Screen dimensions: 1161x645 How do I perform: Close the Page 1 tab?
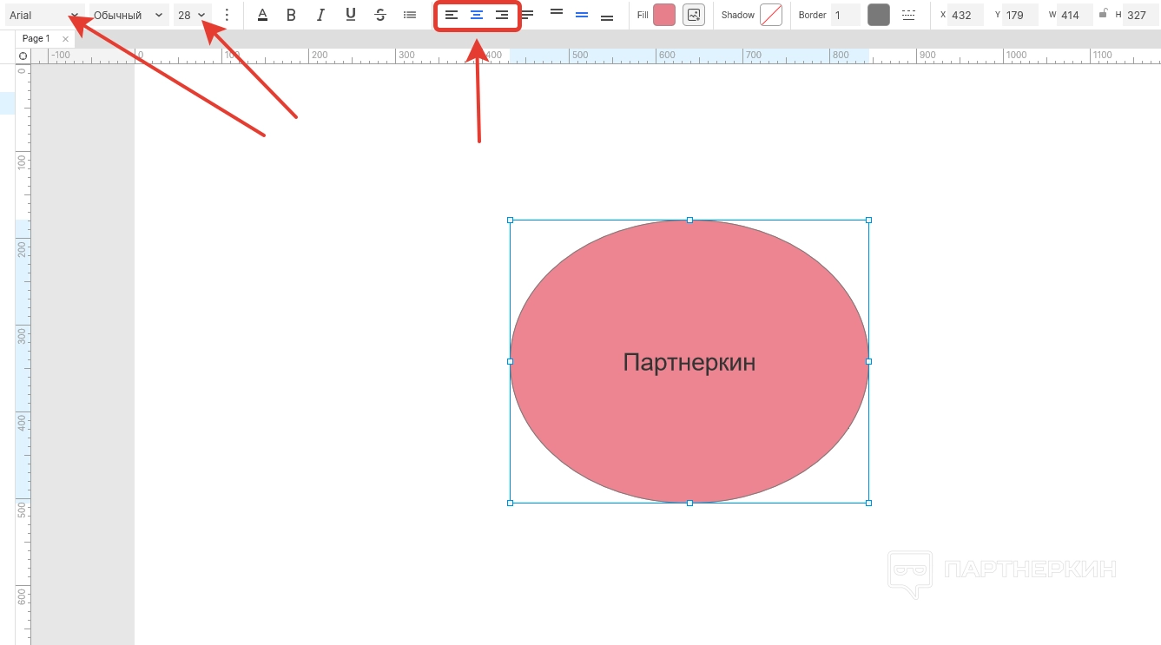click(65, 39)
